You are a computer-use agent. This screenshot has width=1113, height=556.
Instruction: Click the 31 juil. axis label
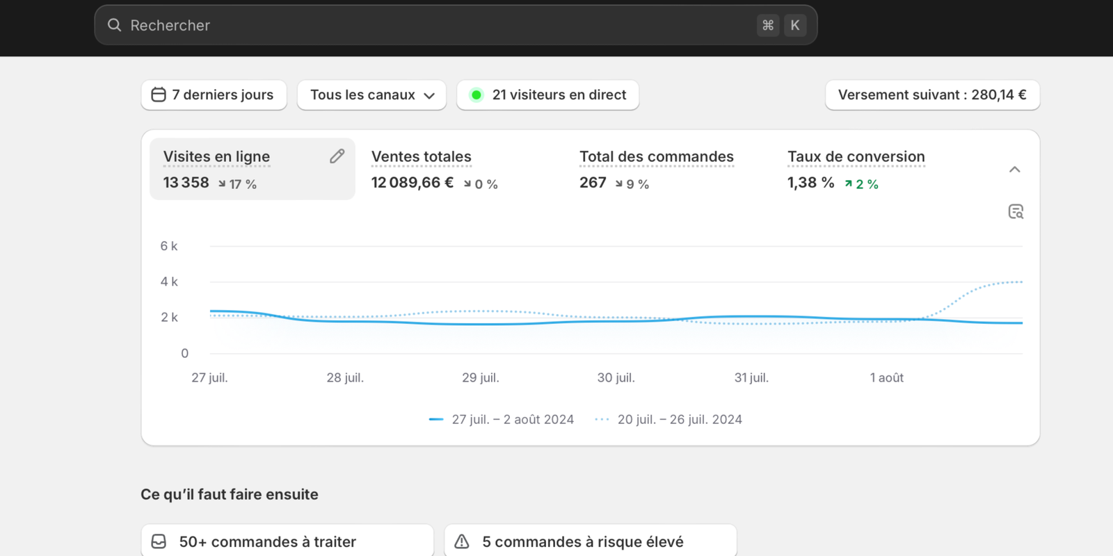751,378
